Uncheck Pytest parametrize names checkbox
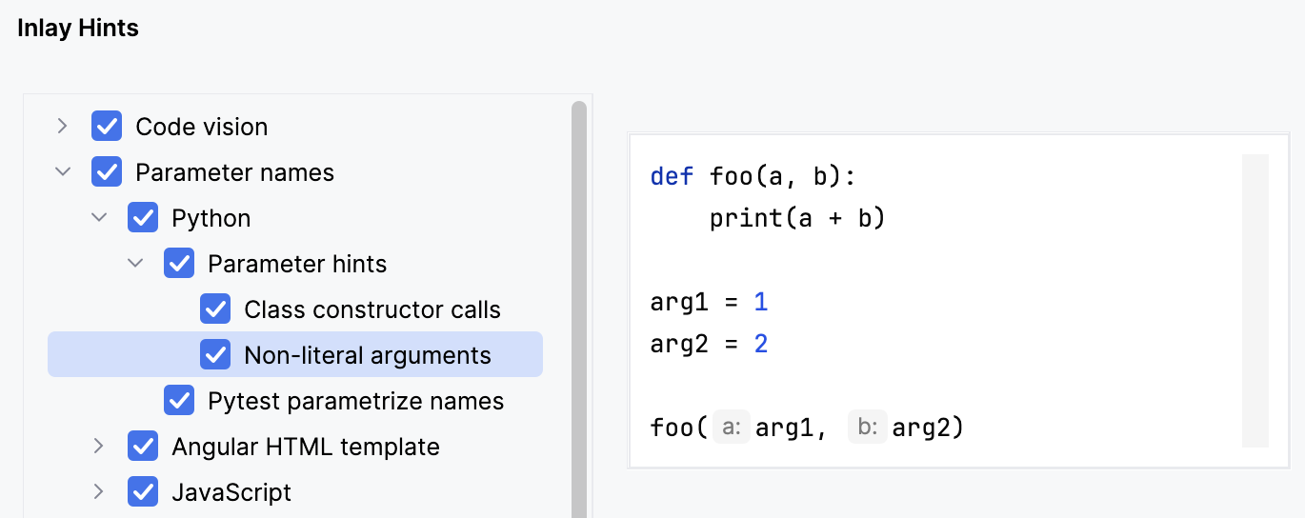 pos(179,401)
